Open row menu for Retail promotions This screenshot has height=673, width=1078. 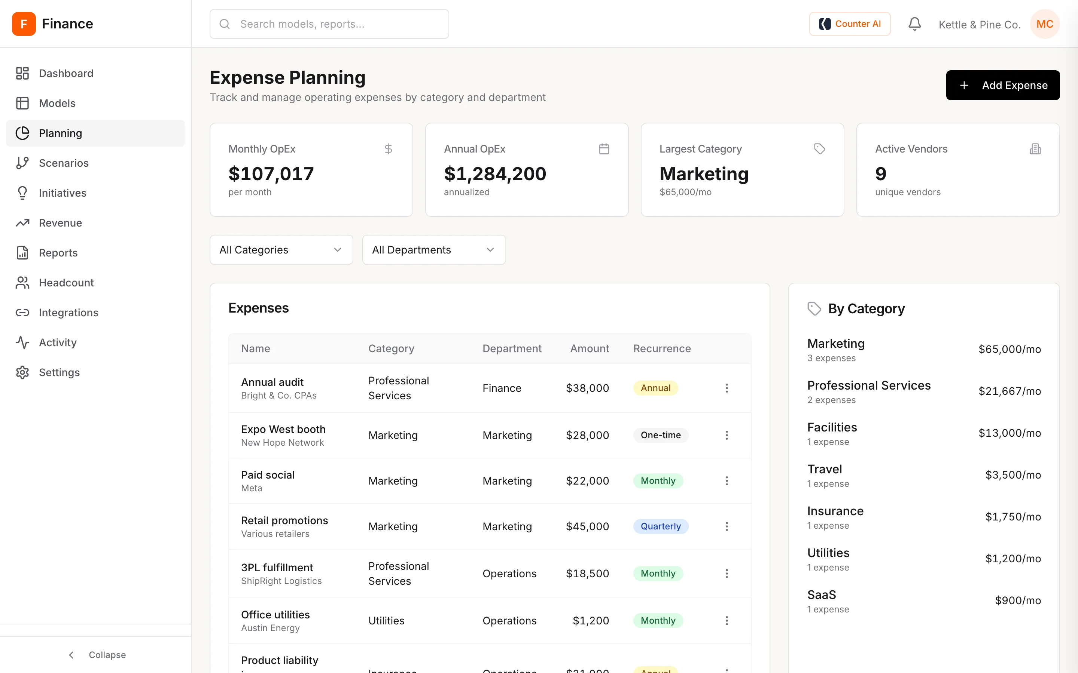pyautogui.click(x=727, y=526)
